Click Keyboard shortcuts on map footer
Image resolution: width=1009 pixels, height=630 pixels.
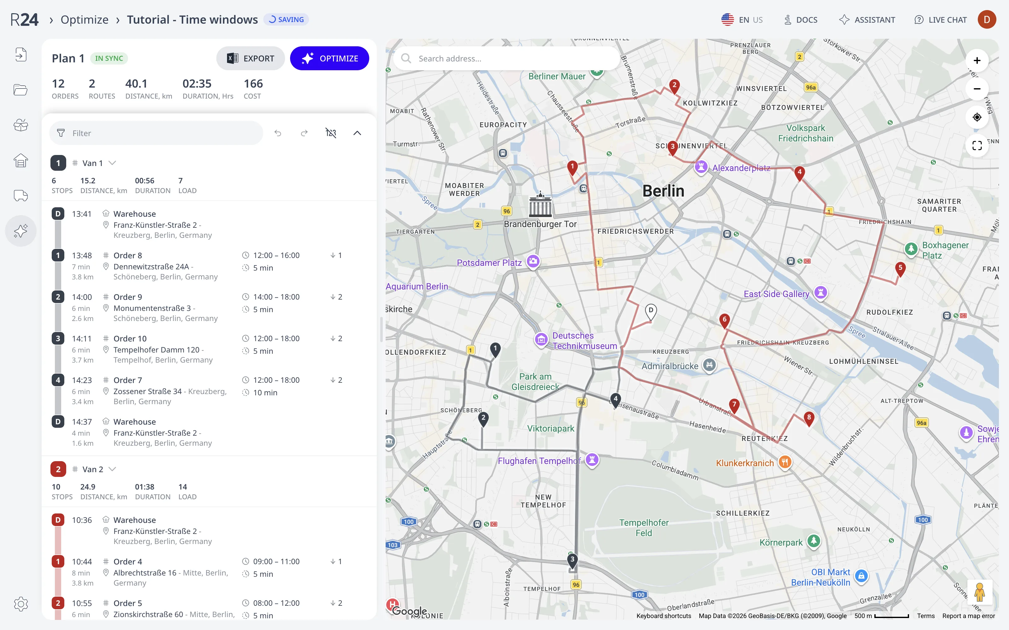[x=664, y=616]
